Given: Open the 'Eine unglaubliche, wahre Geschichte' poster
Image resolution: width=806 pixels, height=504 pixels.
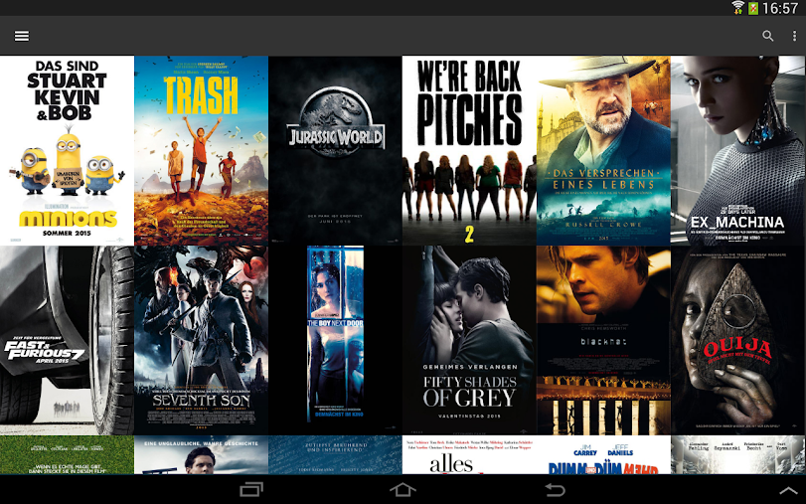Looking at the screenshot, I should click(201, 455).
